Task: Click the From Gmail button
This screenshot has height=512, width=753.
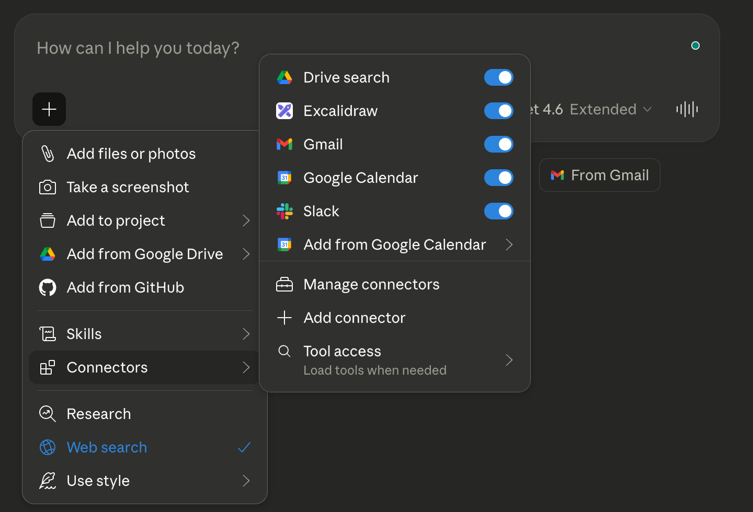Action: tap(600, 175)
